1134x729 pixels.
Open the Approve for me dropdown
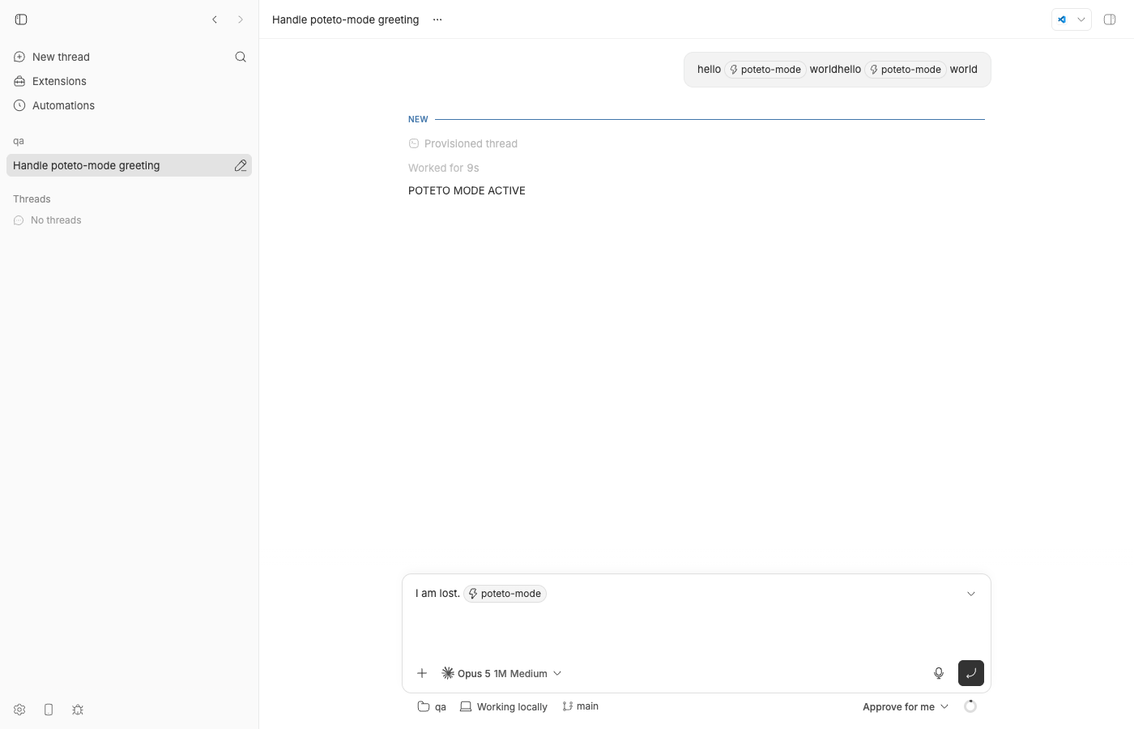[906, 707]
